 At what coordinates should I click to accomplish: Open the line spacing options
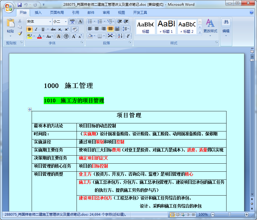126,29
